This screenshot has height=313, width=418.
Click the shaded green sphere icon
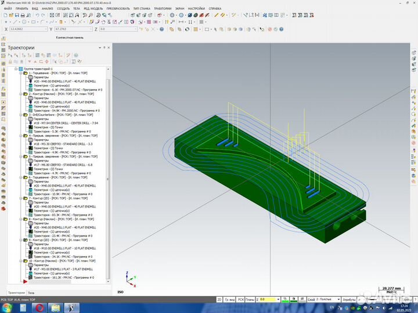[196, 16]
